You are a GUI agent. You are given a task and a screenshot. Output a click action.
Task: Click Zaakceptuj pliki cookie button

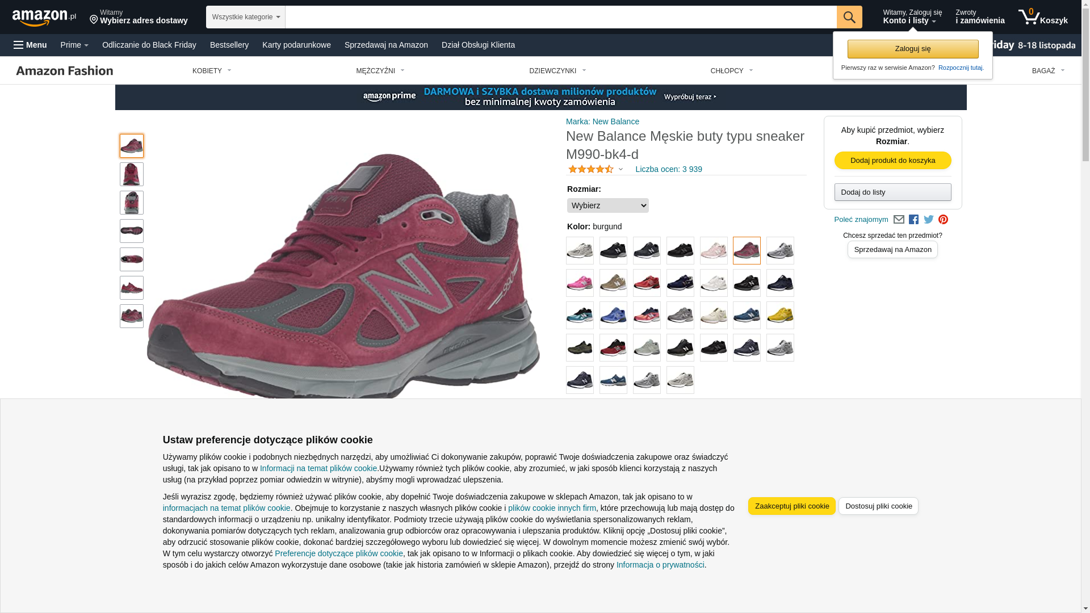click(791, 506)
